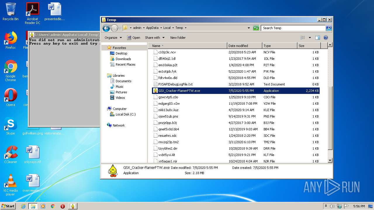Open Organize dropdown menu
374x210 pixels.
113,38
